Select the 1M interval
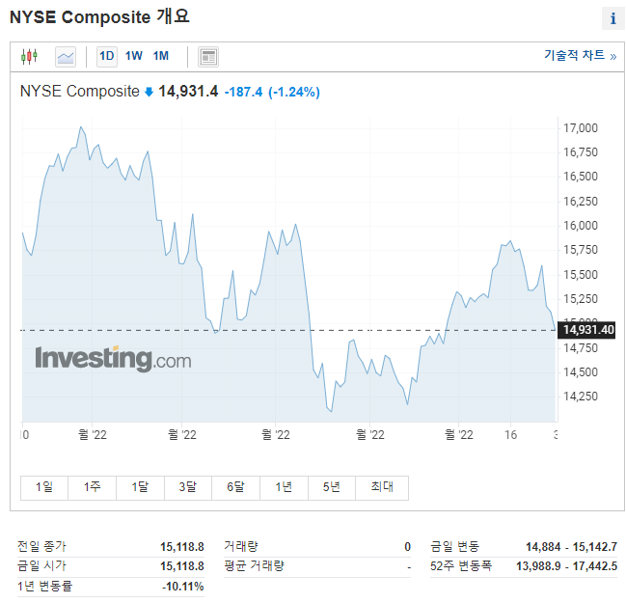 pos(161,56)
